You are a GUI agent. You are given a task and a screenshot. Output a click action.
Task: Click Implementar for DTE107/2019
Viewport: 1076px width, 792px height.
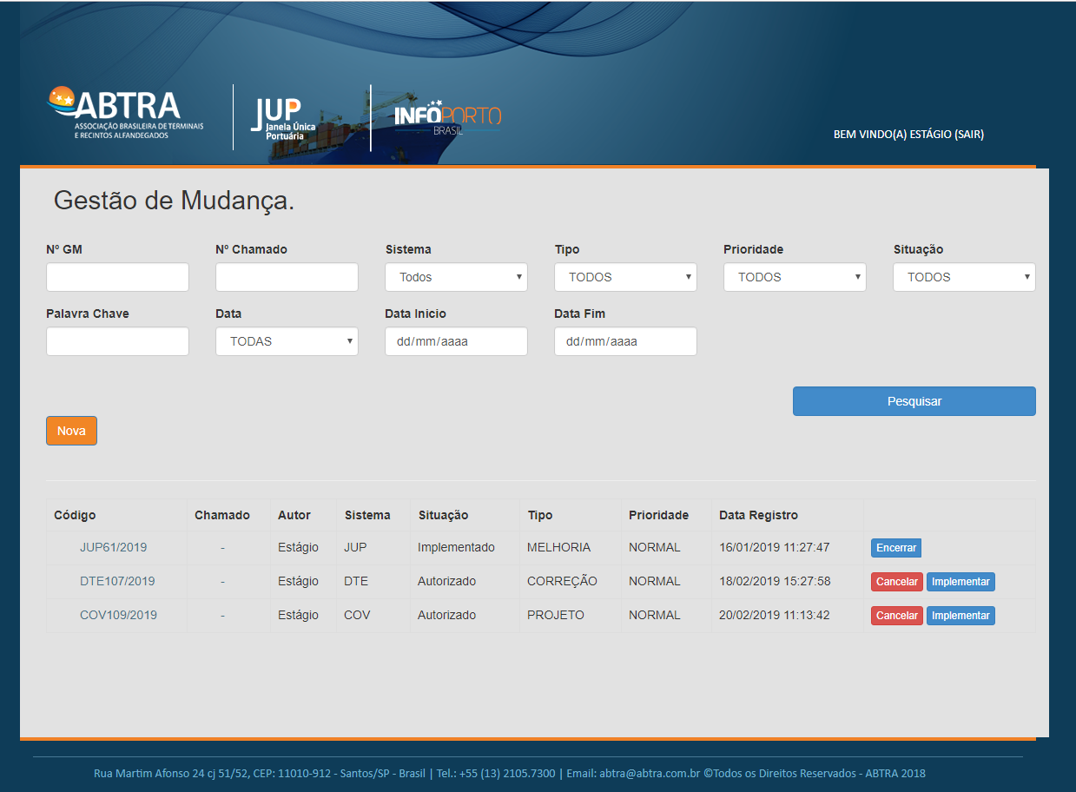pos(960,581)
